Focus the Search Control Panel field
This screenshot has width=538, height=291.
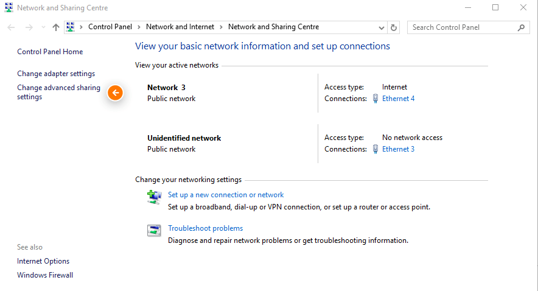tap(463, 27)
